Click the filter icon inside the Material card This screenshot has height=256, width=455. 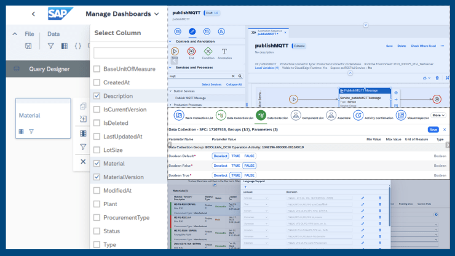click(31, 132)
